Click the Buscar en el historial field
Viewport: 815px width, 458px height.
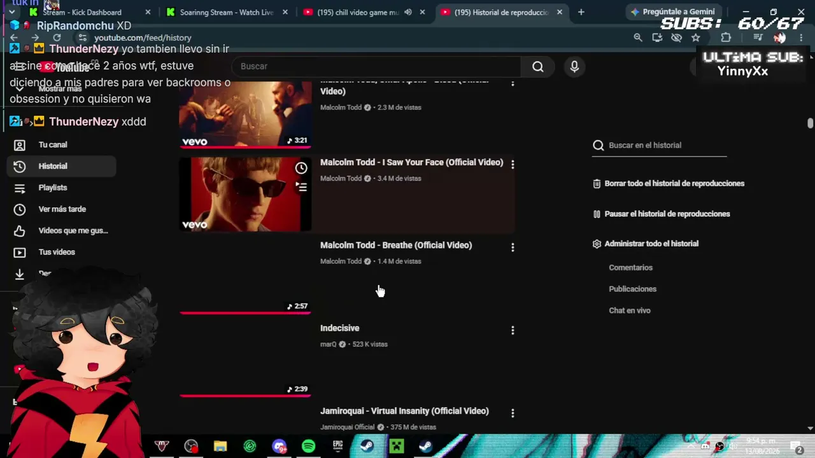point(659,145)
